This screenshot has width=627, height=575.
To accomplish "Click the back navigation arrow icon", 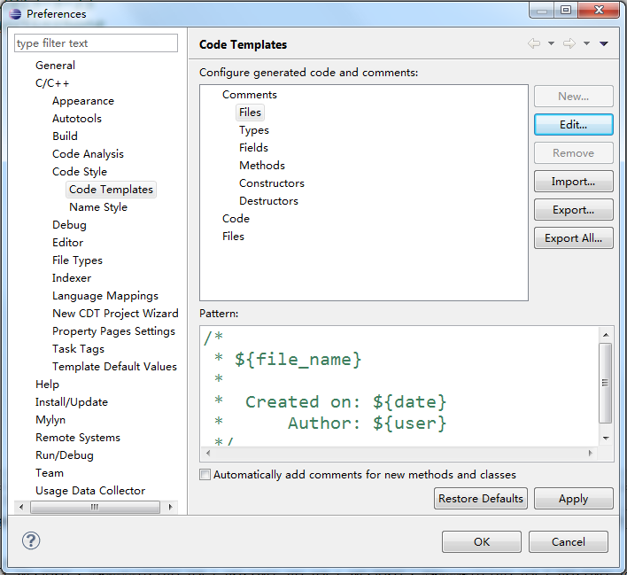I will click(x=534, y=43).
